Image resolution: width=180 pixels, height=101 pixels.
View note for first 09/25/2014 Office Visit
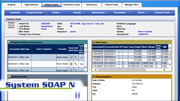point(71,57)
